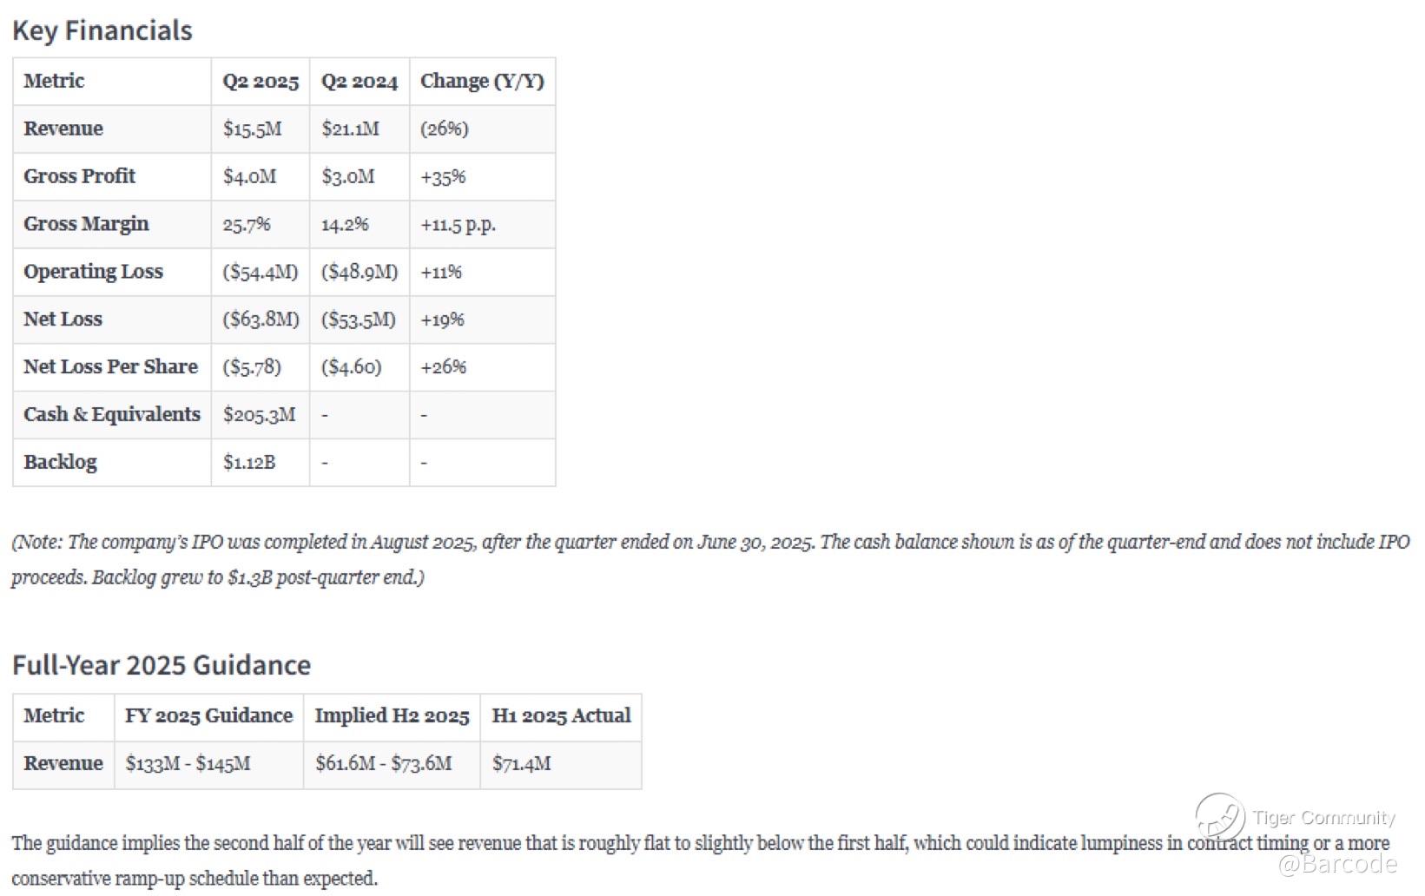
Task: Click the +11.5 p.p. gross margin change
Action: [459, 225]
